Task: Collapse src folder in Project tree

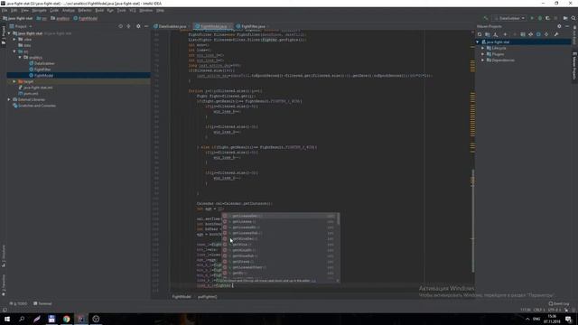Action: coord(14,51)
